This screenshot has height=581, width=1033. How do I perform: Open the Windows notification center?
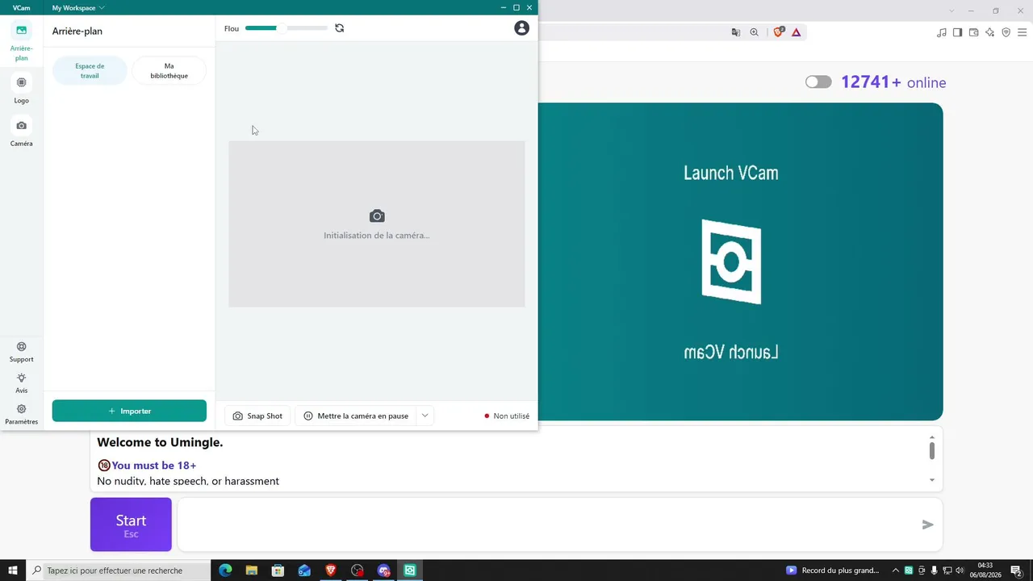click(x=1017, y=571)
